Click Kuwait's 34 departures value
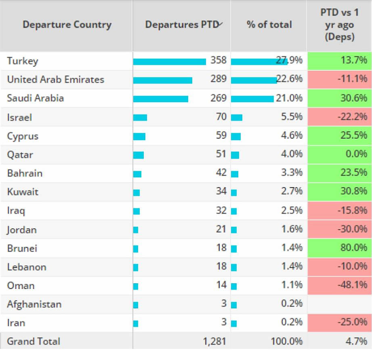Screen dimensions: 372x350 point(221,191)
